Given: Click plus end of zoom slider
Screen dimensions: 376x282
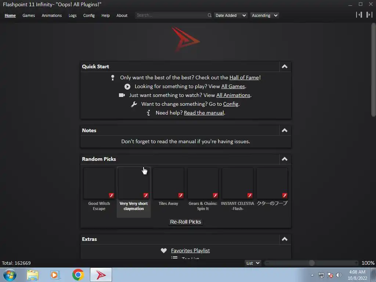Looking at the screenshot, I should (x=356, y=263).
